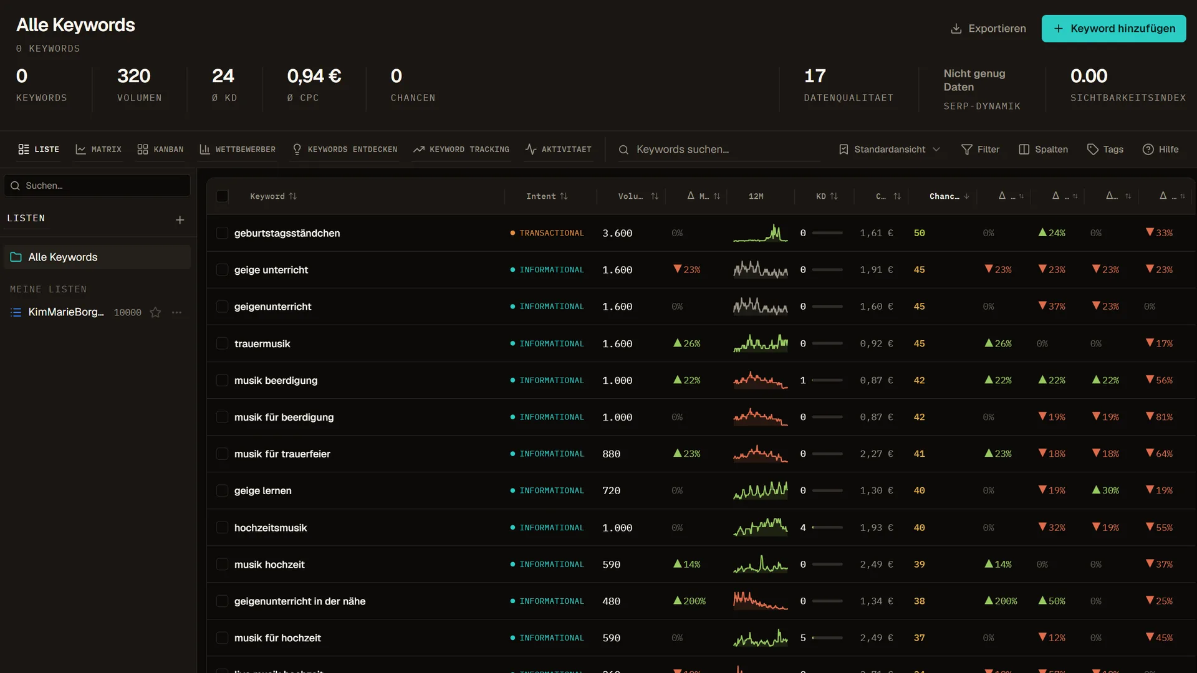The image size is (1197, 673).
Task: Sort by Keyword column arrows
Action: coord(293,196)
